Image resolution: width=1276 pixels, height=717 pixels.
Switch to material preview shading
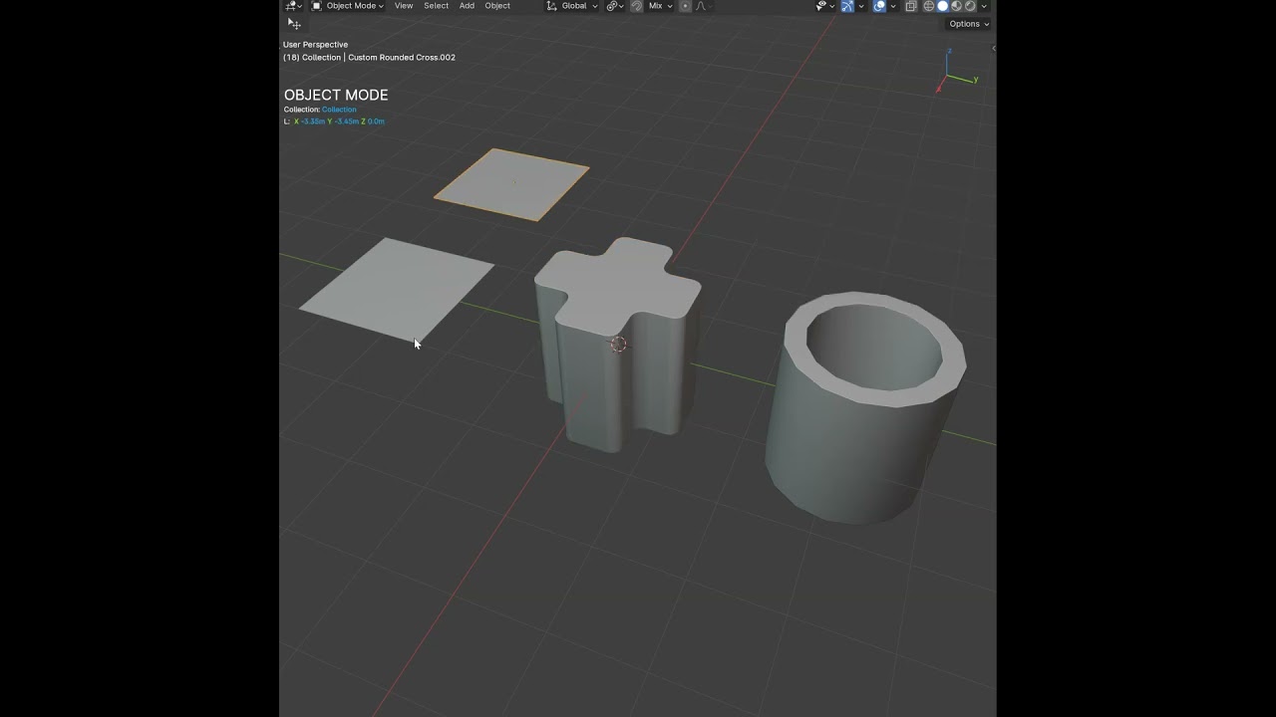957,6
